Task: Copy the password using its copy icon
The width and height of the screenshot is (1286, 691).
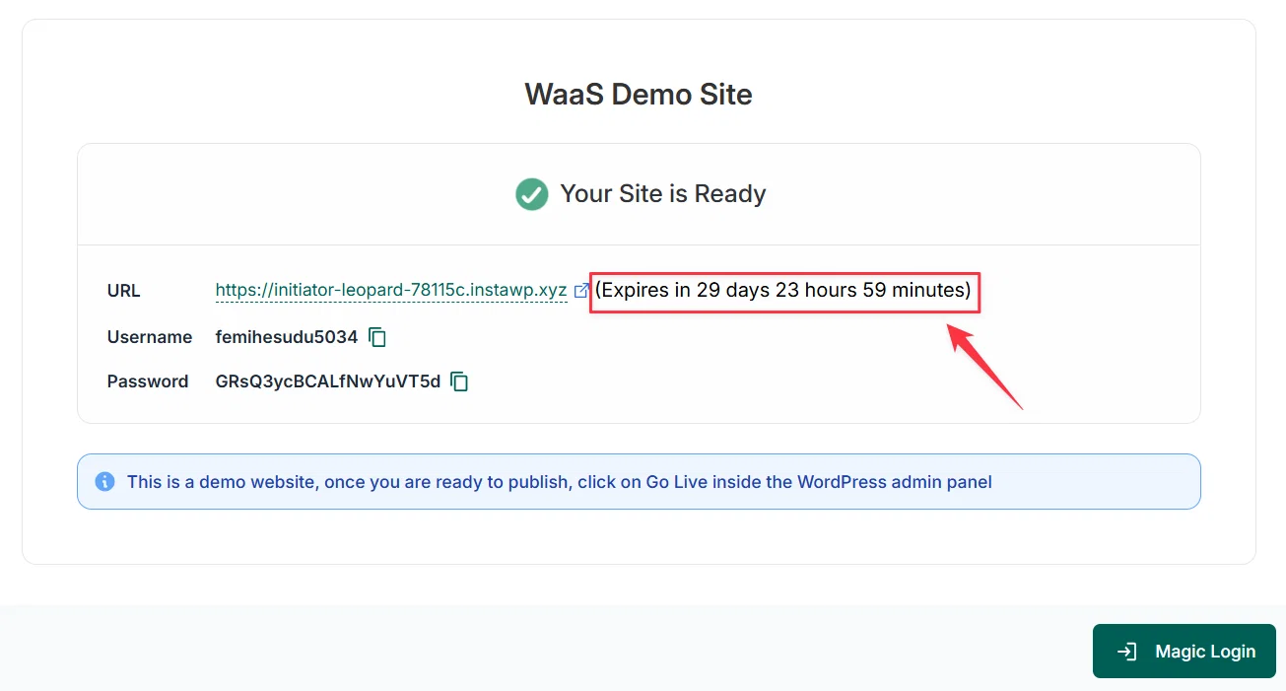Action: [x=459, y=381]
